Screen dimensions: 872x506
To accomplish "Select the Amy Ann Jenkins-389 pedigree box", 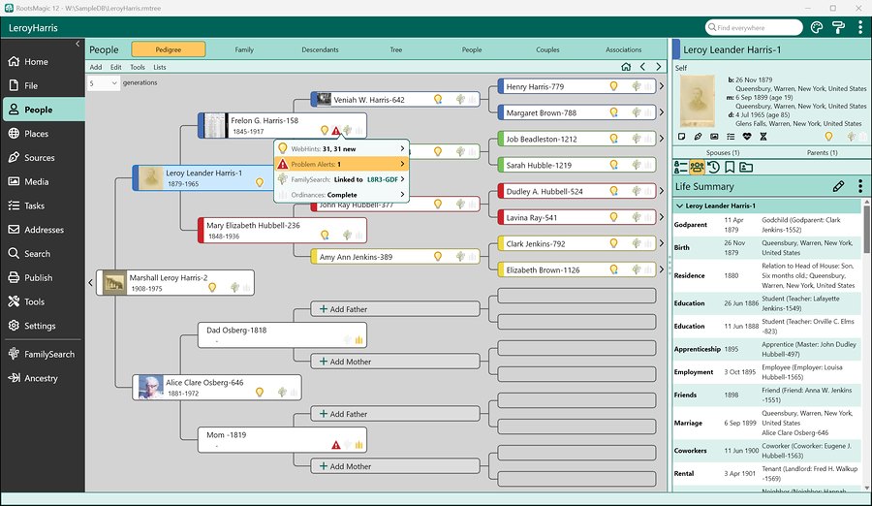I will click(x=395, y=257).
